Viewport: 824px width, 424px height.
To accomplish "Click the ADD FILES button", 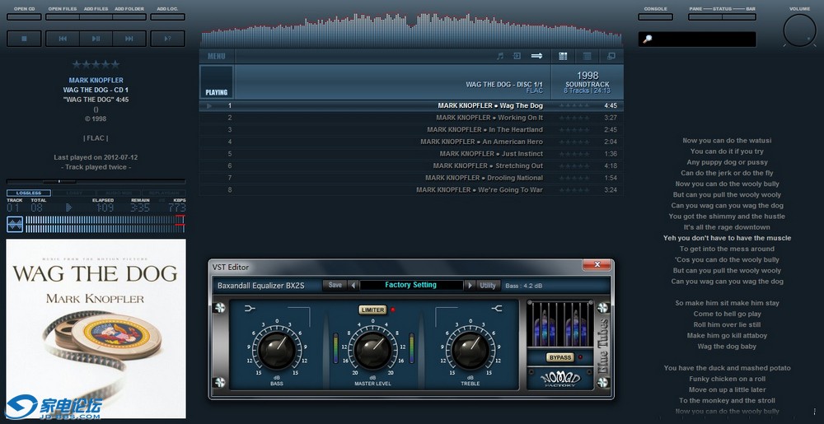I will coord(96,16).
